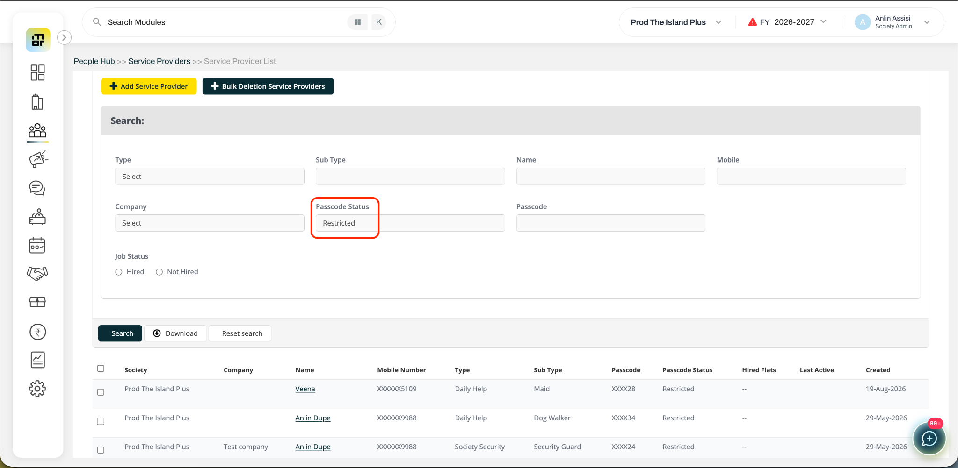The width and height of the screenshot is (958, 468).
Task: Open the Veena name link
Action: (305, 389)
